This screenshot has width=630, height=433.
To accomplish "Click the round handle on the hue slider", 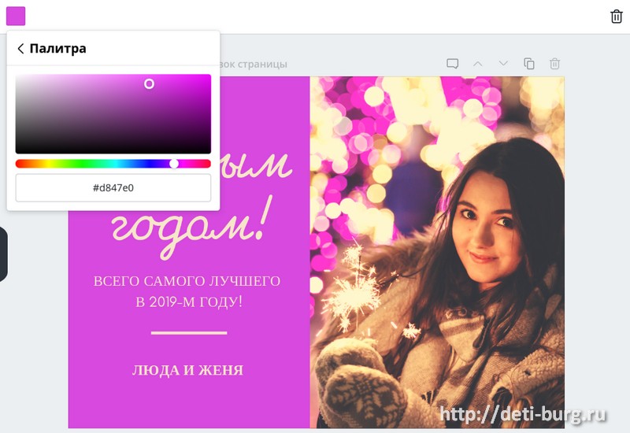I will click(x=174, y=164).
